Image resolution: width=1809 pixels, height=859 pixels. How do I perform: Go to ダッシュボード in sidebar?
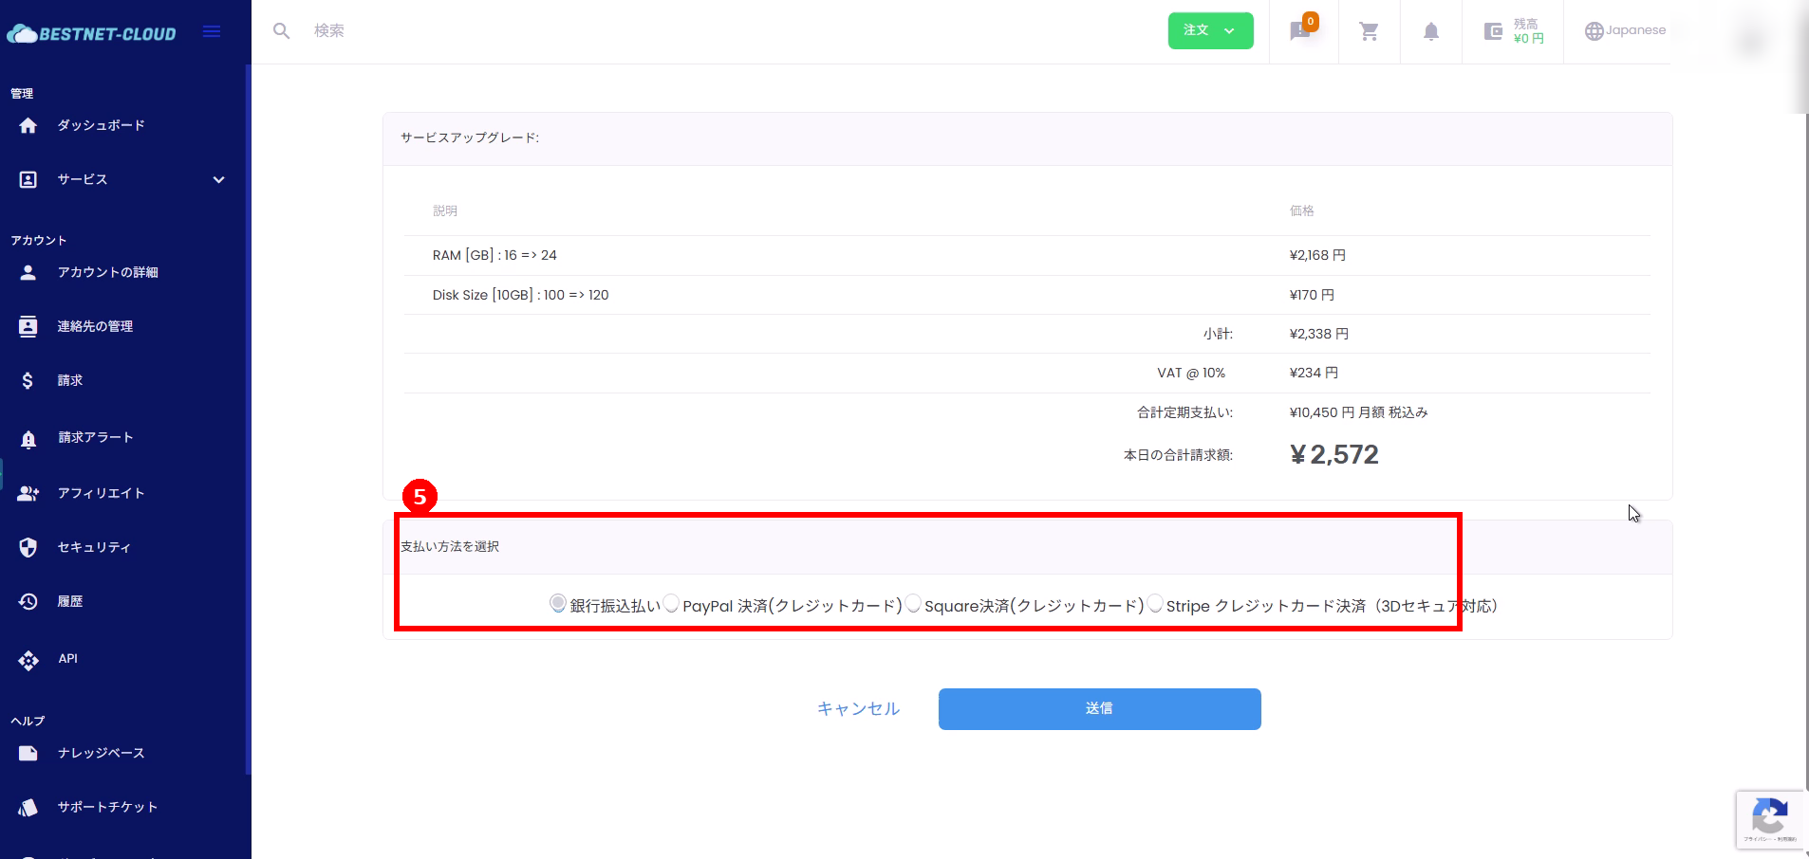tap(101, 125)
